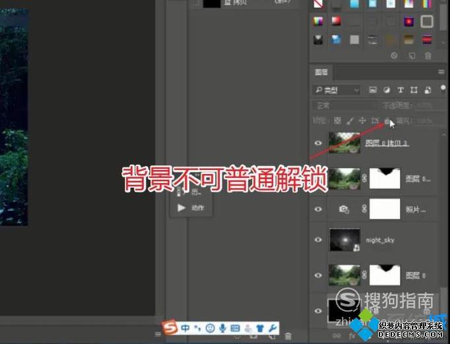Open soft keyboard icon on IME bar
Viewport: 450px width, 344px height.
235,328
